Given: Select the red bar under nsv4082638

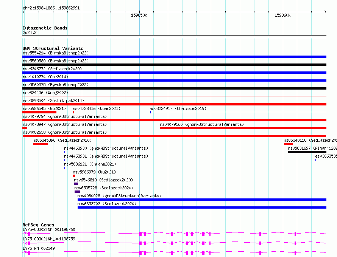Looking at the screenshot, I should (x=174, y=136).
